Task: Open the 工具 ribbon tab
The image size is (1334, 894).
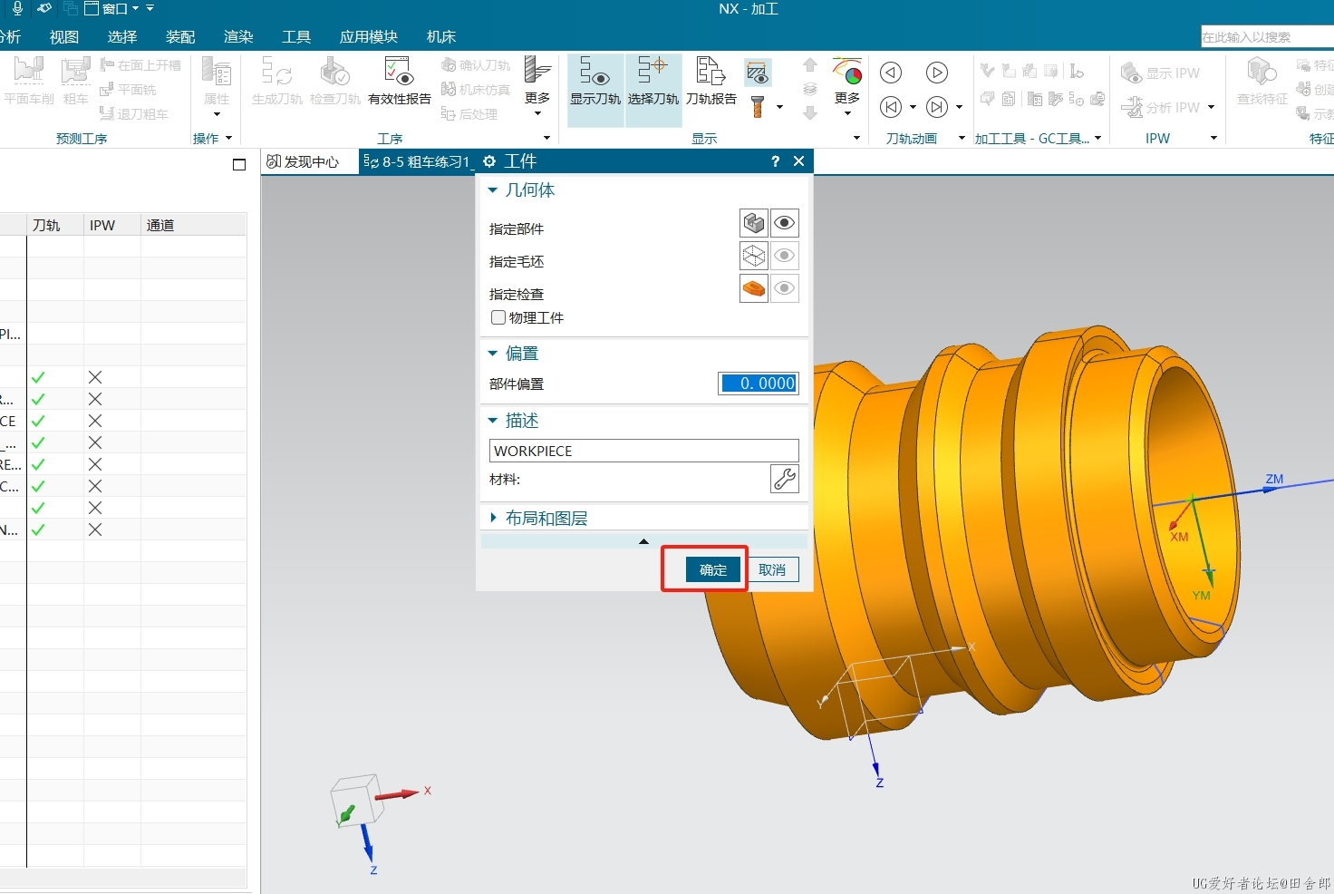Action: tap(296, 36)
